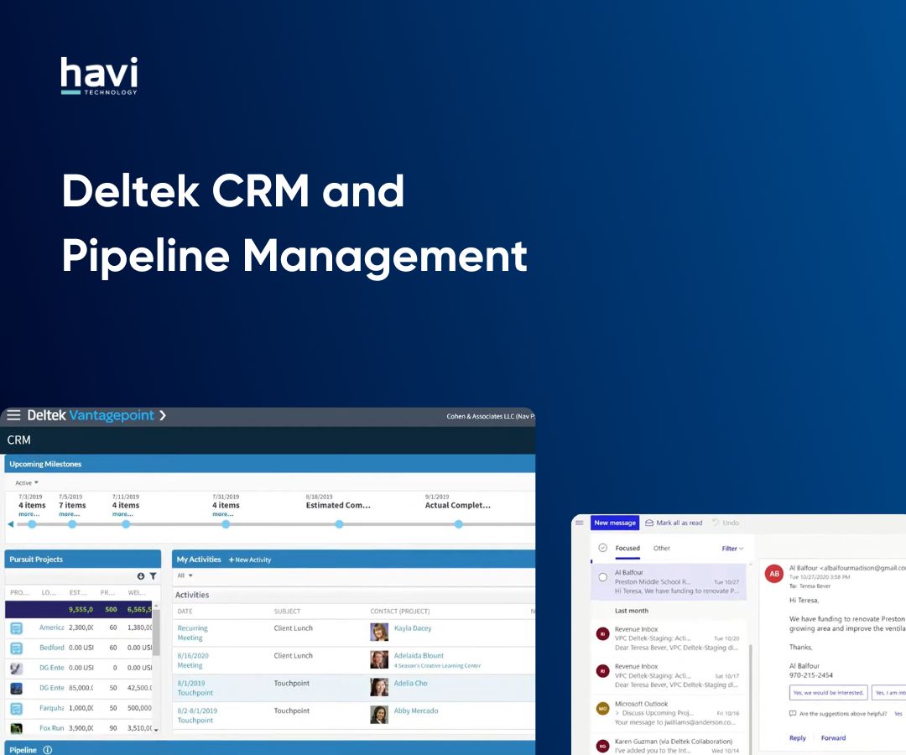
Task: Click the Mark all as read envelope icon
Action: 649,523
